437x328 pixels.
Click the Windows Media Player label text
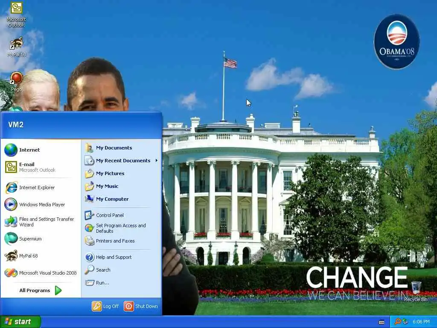point(42,205)
